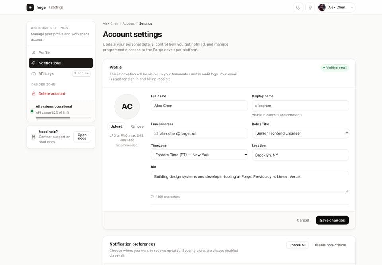Click the Notification preferences heading

[132, 244]
